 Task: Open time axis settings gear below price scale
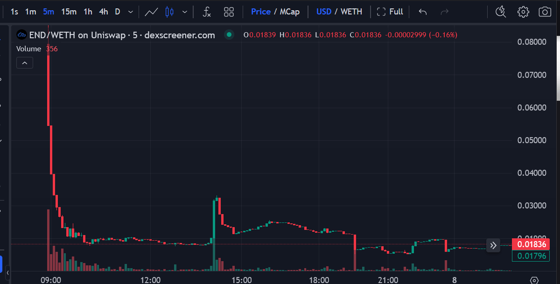pos(534,280)
